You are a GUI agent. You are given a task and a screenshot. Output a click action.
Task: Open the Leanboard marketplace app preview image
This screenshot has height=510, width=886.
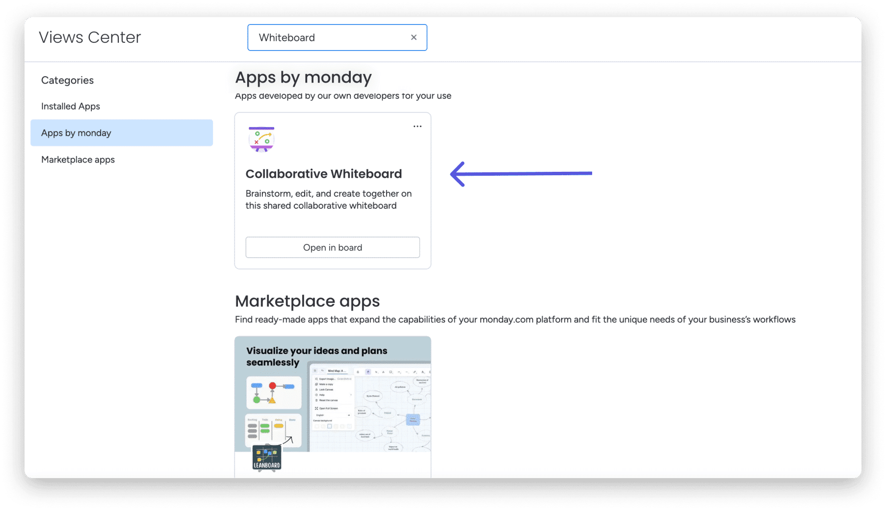[333, 394]
